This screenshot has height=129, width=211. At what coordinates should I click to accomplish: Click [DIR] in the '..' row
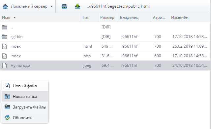106,27
